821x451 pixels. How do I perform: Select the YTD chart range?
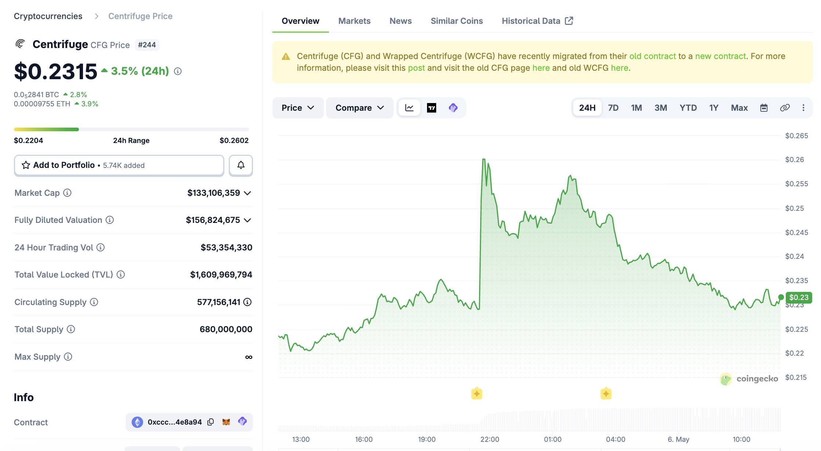tap(688, 108)
